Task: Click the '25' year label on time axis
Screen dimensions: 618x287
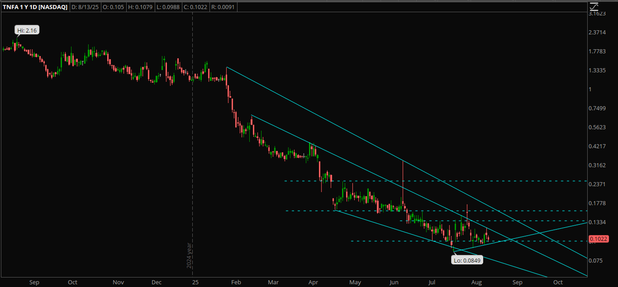Action: (x=195, y=282)
